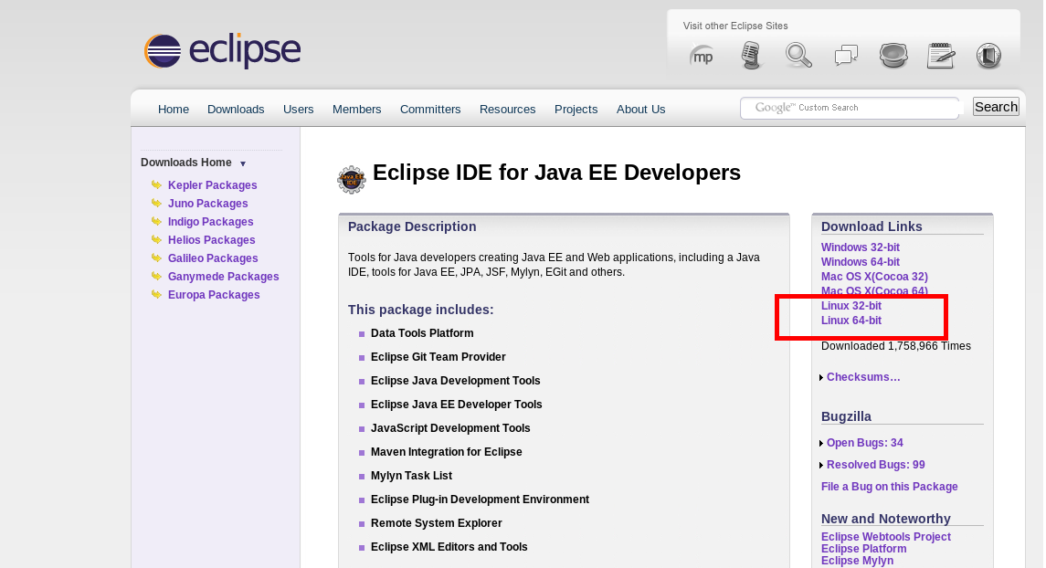
Task: Open the Downloads menu item
Action: [236, 110]
